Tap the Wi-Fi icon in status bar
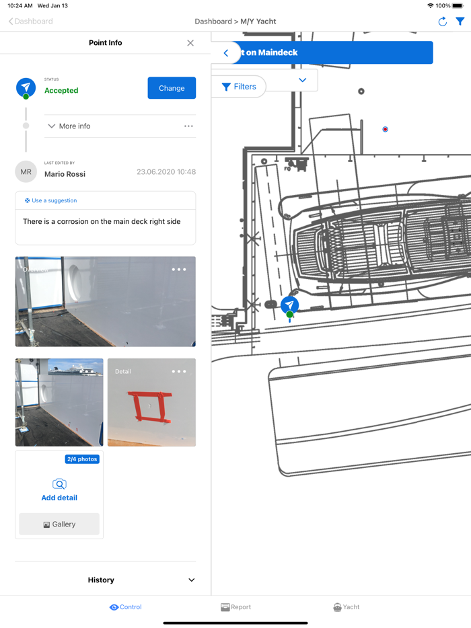The height and width of the screenshot is (628, 471). pos(431,5)
